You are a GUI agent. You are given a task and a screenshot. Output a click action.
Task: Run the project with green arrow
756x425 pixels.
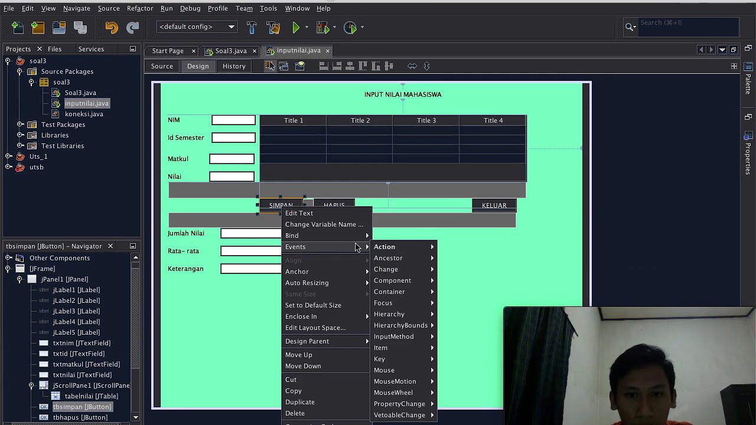point(296,27)
